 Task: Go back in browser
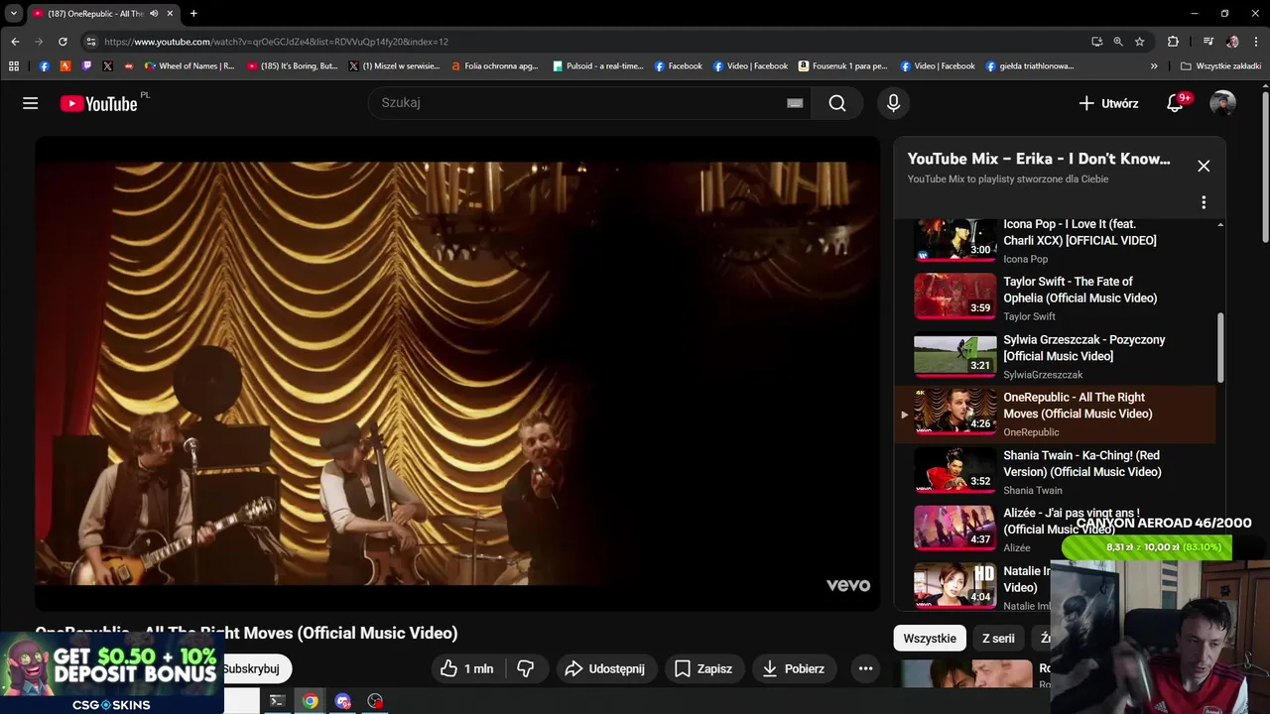tap(15, 42)
